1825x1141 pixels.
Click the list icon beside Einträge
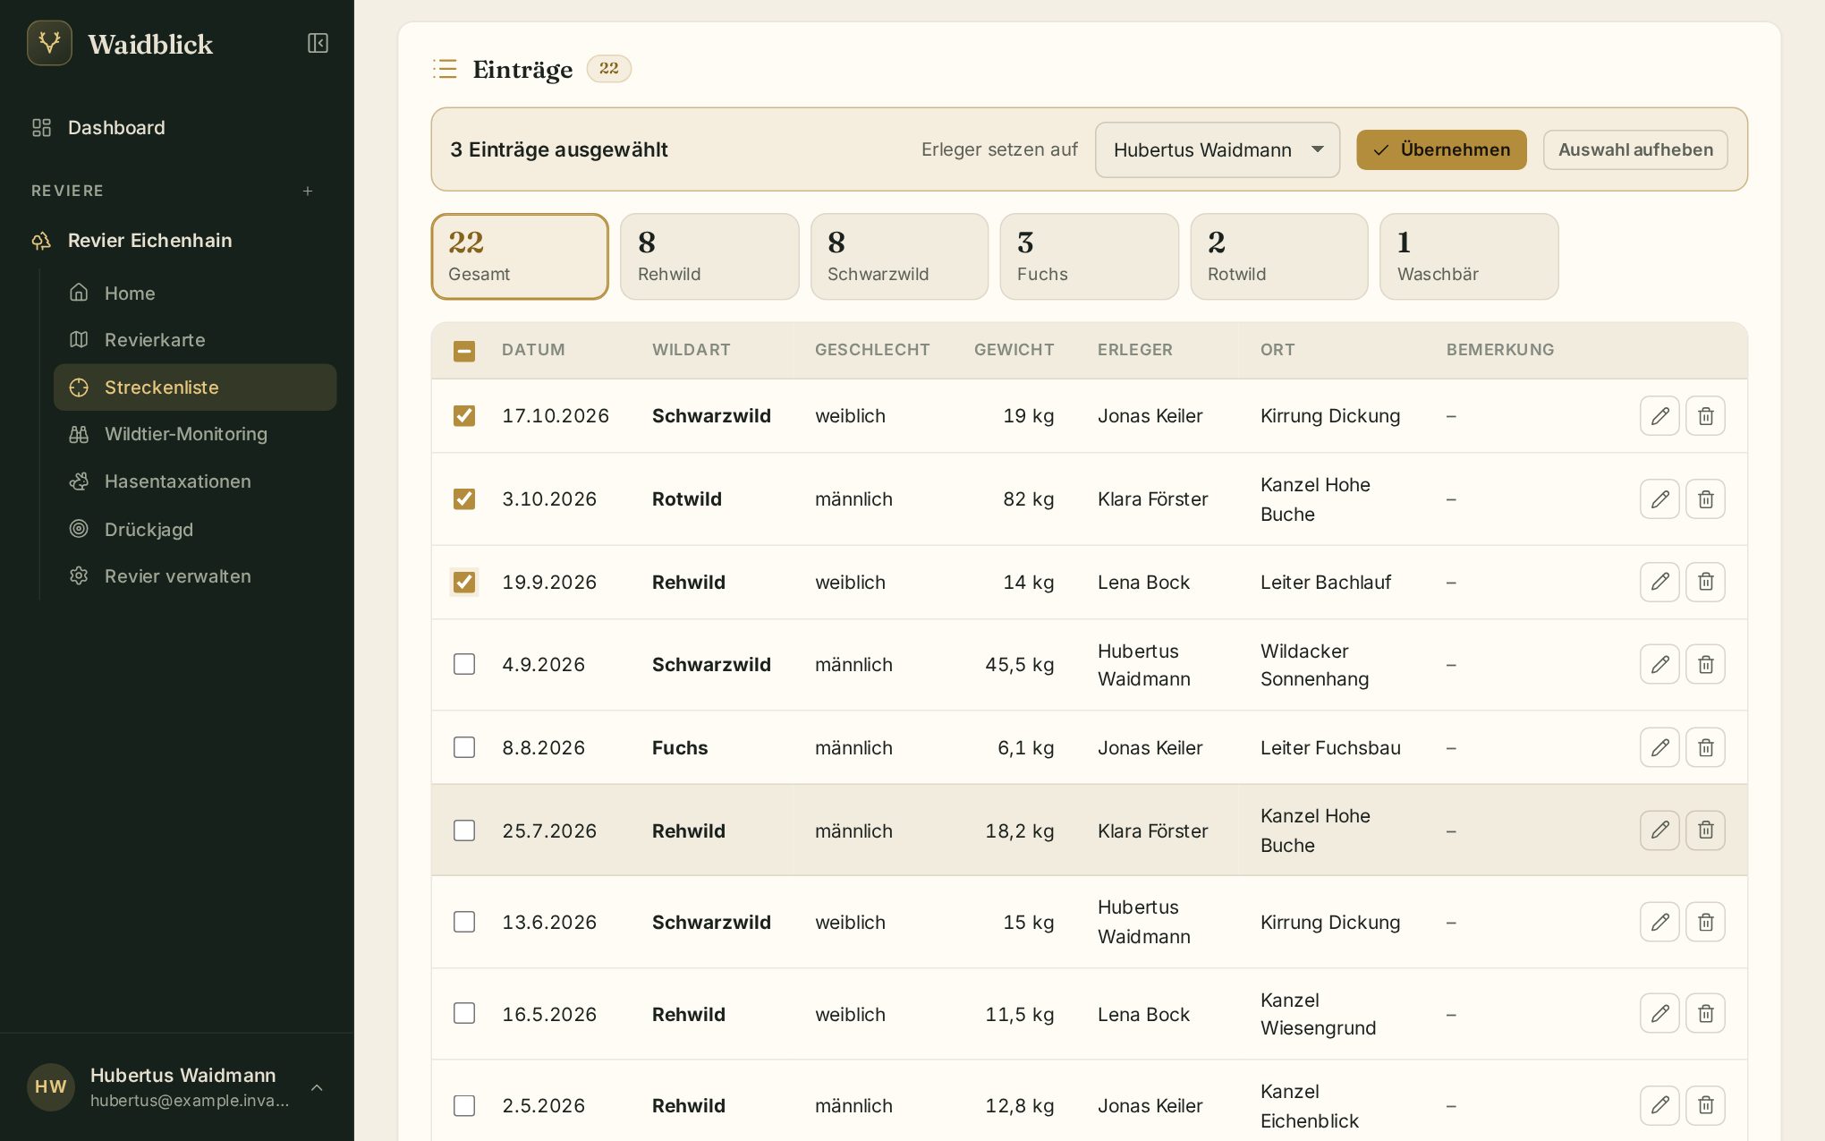click(445, 69)
